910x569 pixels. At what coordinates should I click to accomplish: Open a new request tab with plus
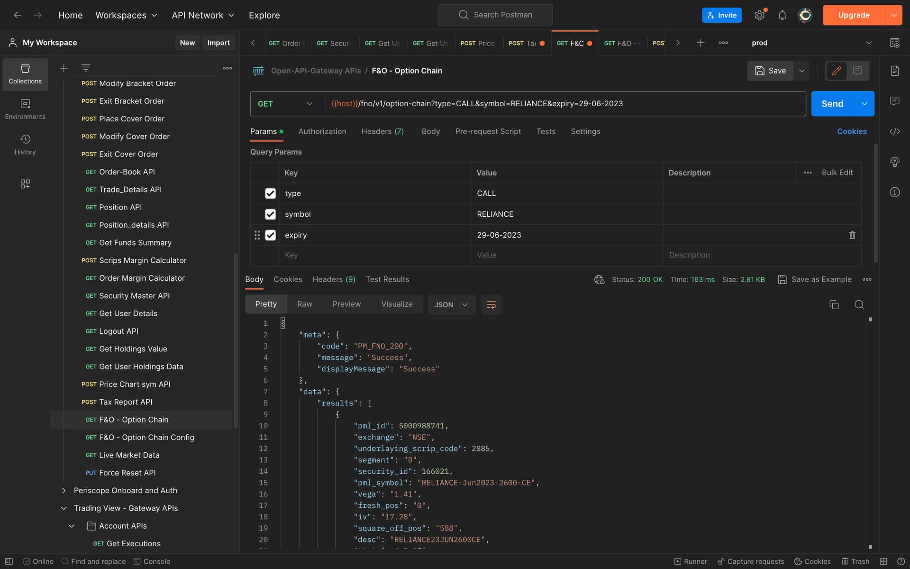pos(701,43)
